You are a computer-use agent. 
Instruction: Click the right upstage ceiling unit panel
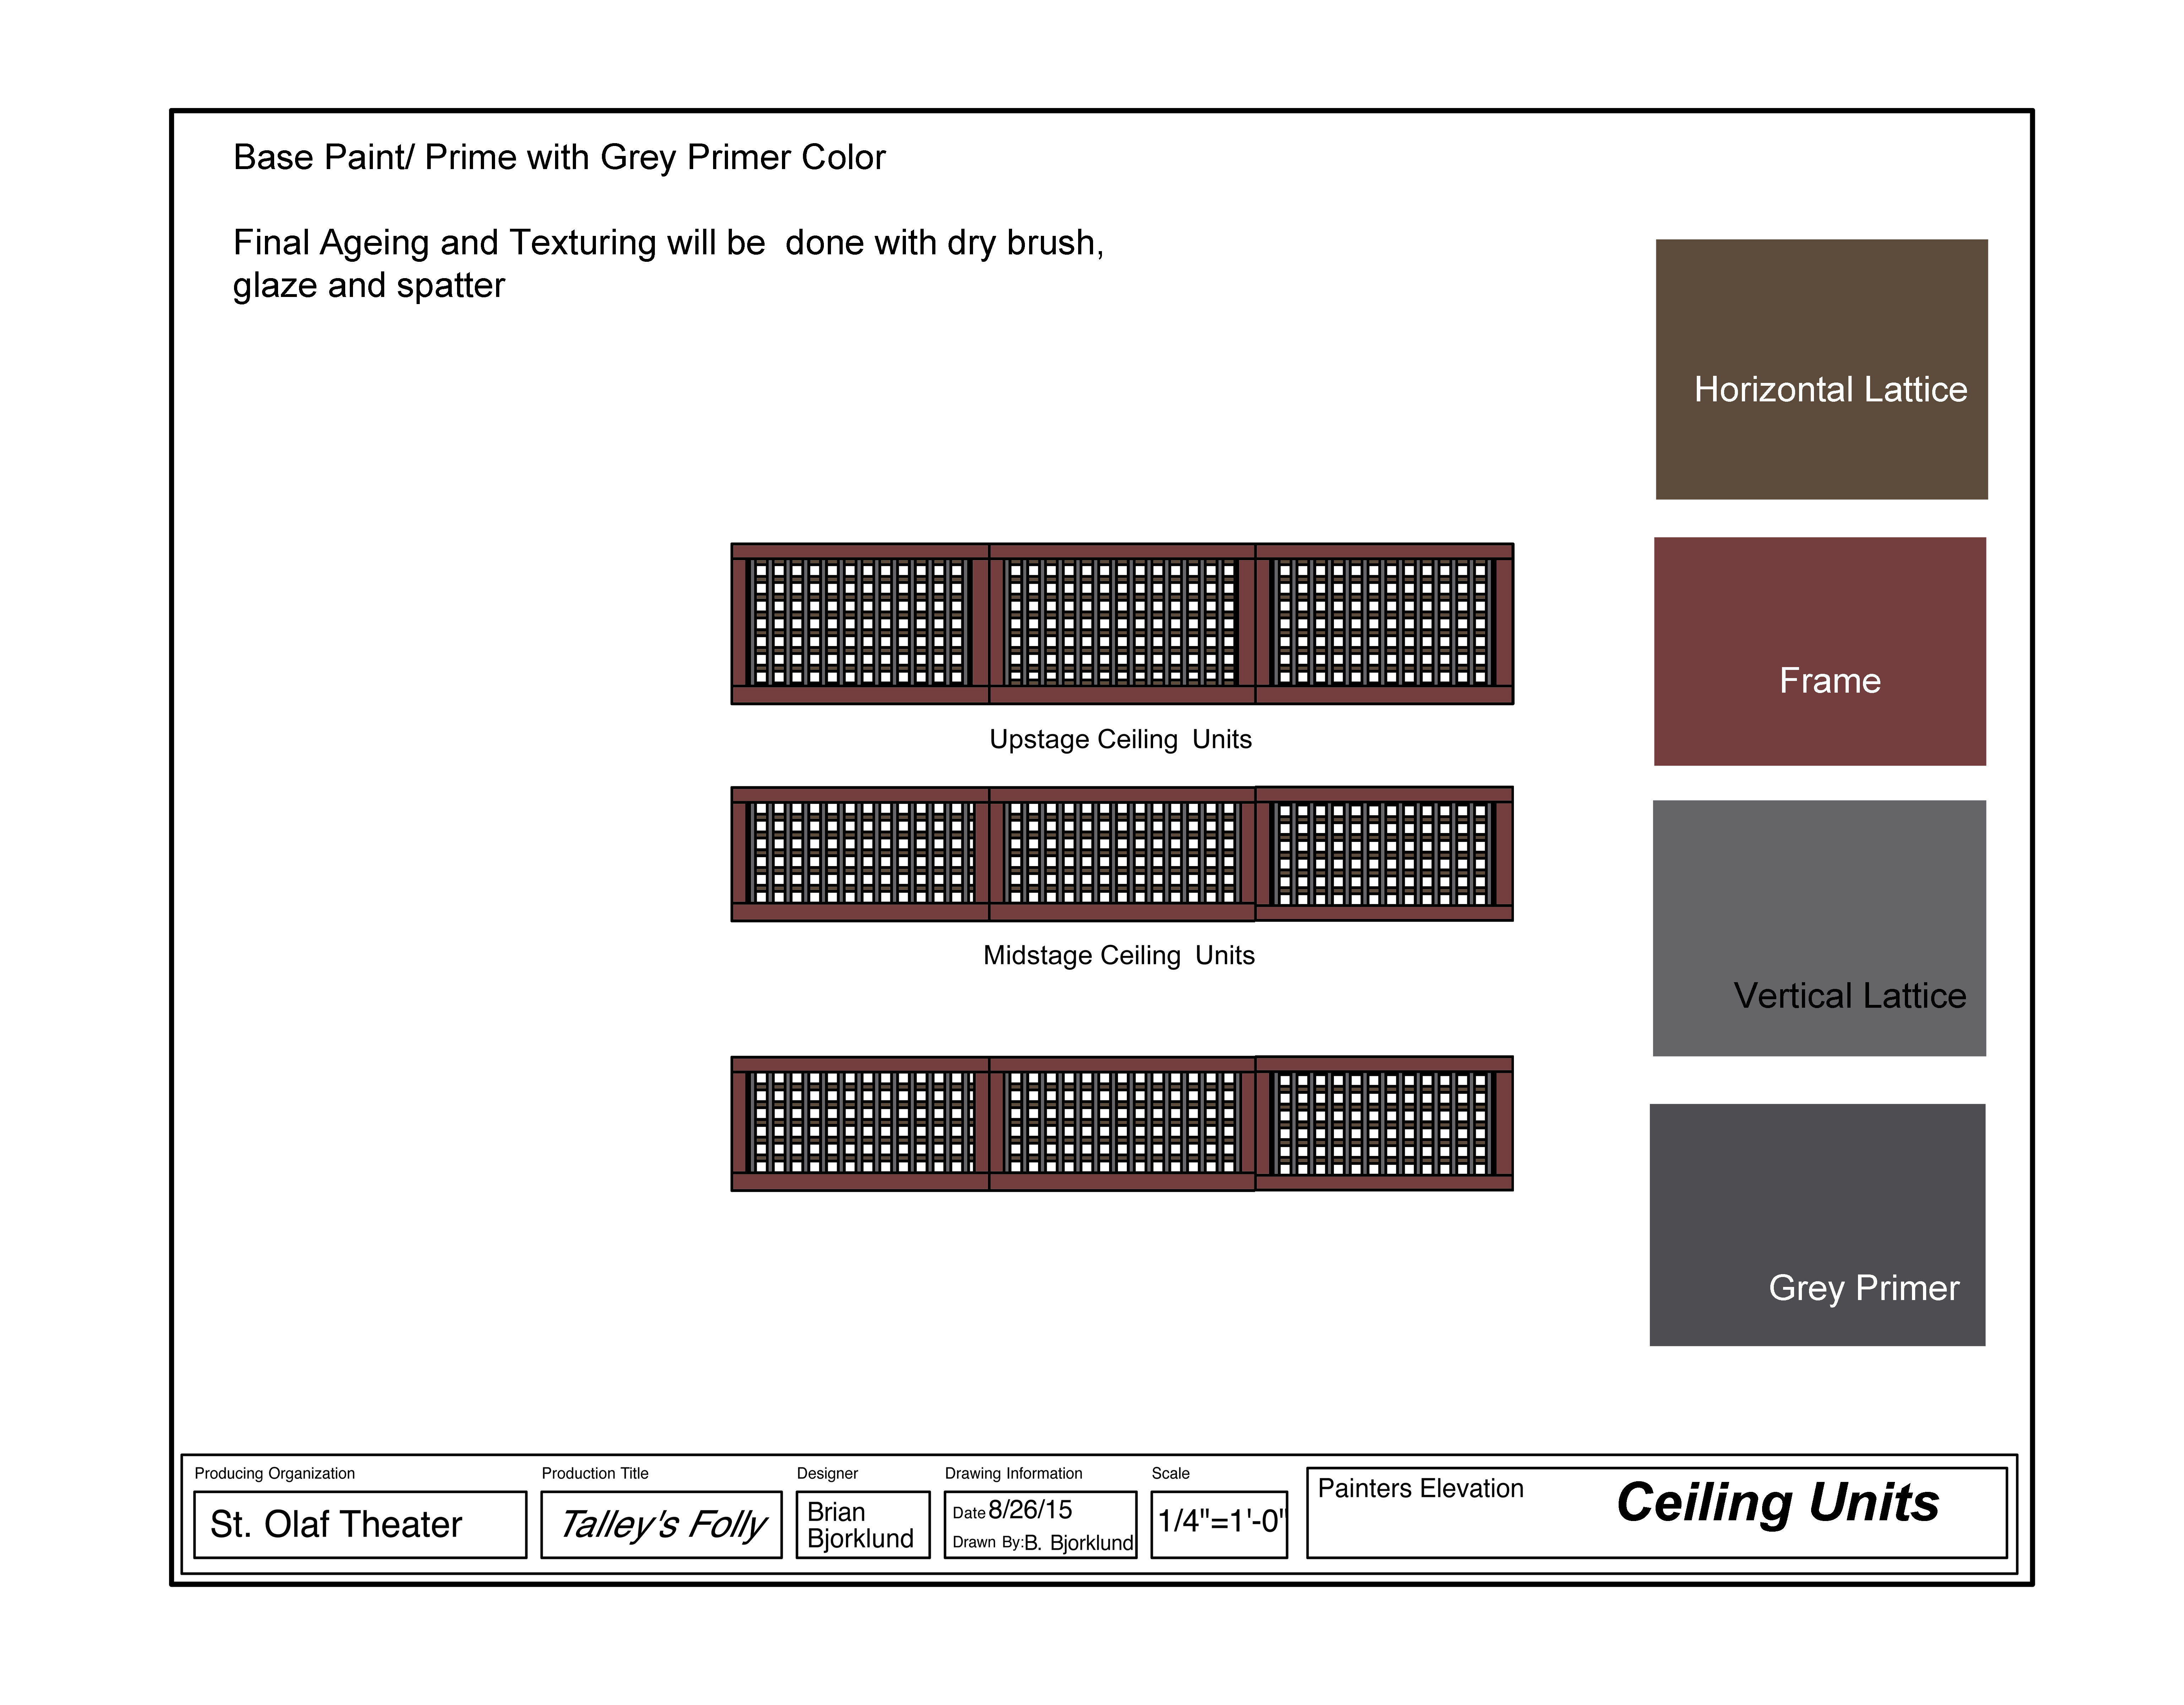click(x=1384, y=623)
